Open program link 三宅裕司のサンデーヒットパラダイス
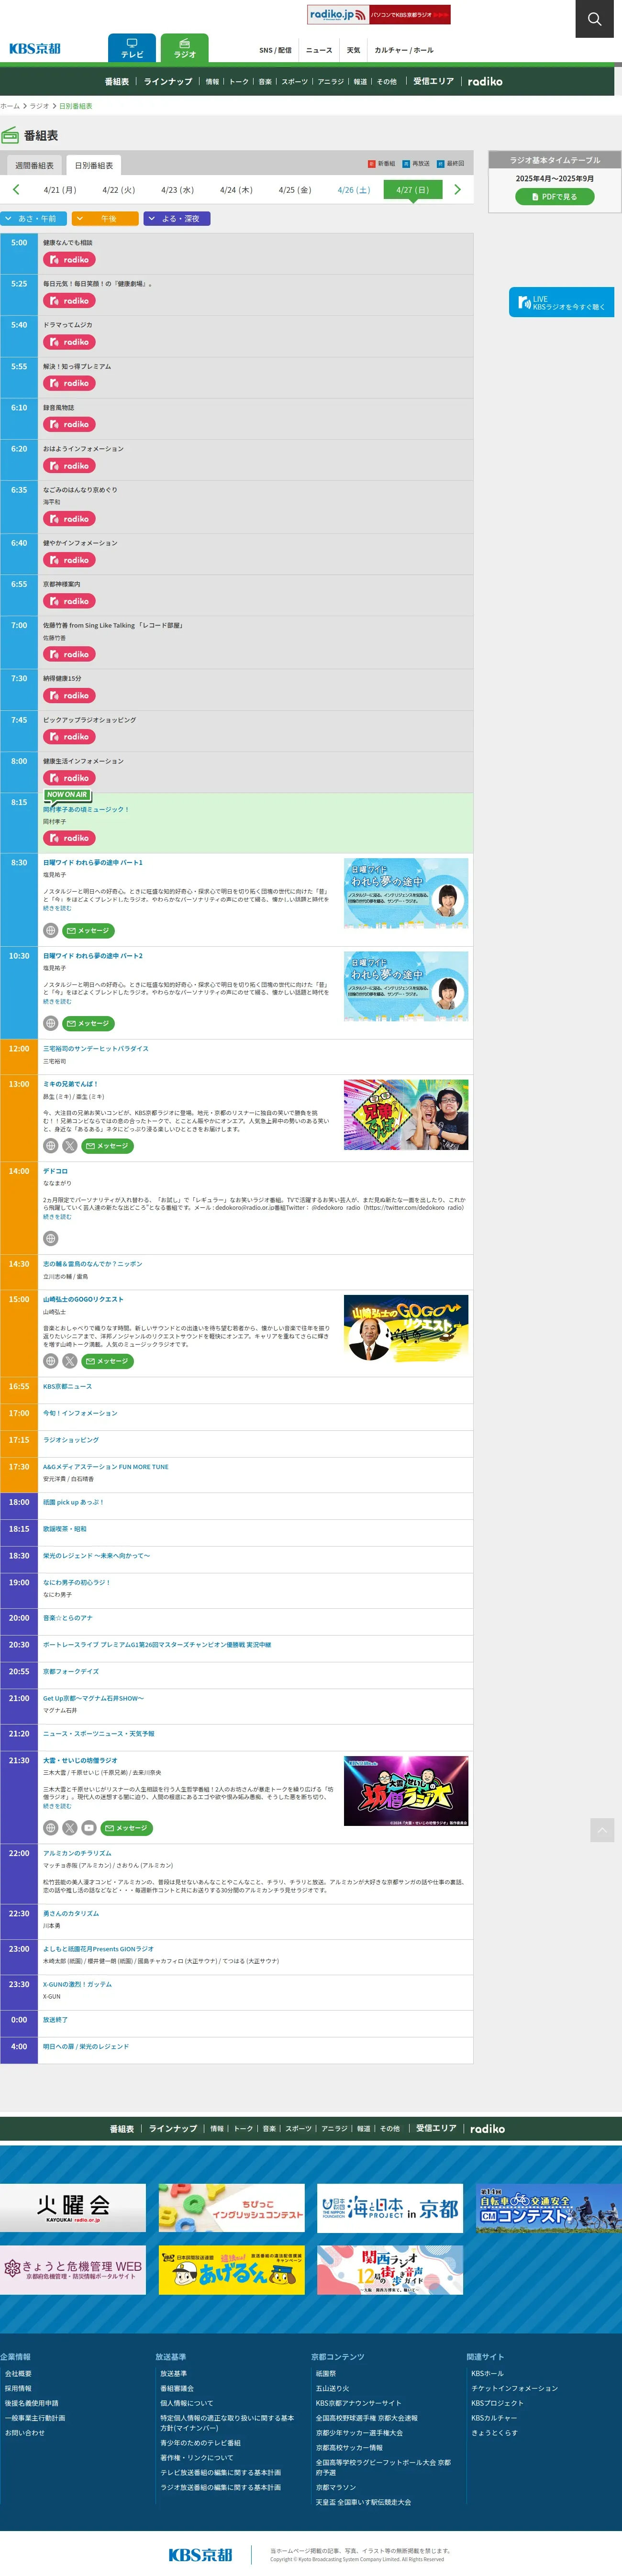Image resolution: width=622 pixels, height=2576 pixels. pyautogui.click(x=95, y=1048)
